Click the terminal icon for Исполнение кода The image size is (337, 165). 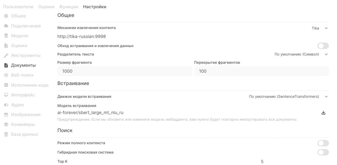tap(6, 85)
